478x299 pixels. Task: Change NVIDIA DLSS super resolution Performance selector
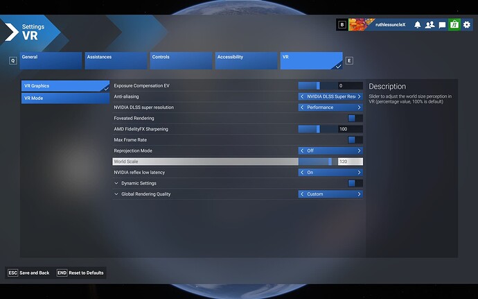click(x=330, y=108)
